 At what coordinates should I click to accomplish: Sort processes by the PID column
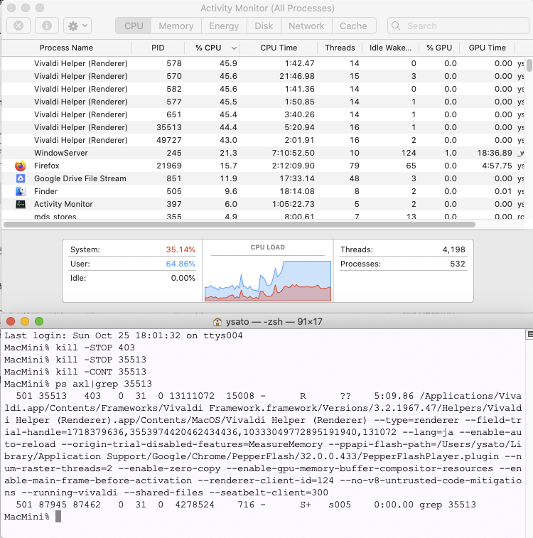pyautogui.click(x=157, y=48)
